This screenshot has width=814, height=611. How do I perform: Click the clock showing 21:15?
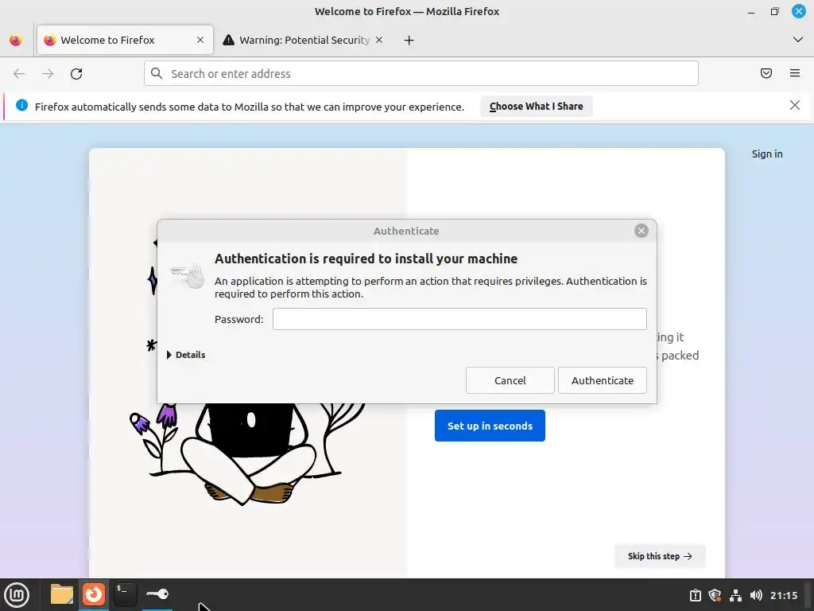click(x=784, y=595)
